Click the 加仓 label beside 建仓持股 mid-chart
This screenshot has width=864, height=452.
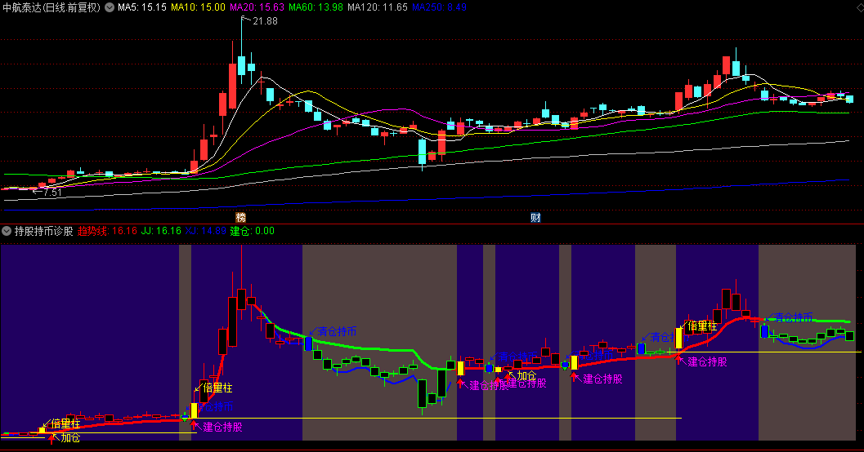tap(526, 375)
